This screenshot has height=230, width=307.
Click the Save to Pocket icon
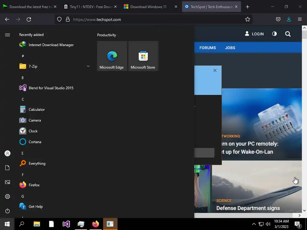click(278, 19)
